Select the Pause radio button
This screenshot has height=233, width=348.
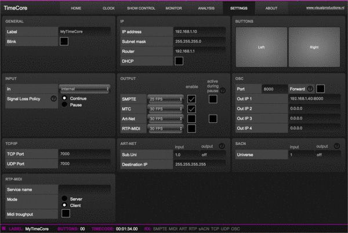point(64,104)
